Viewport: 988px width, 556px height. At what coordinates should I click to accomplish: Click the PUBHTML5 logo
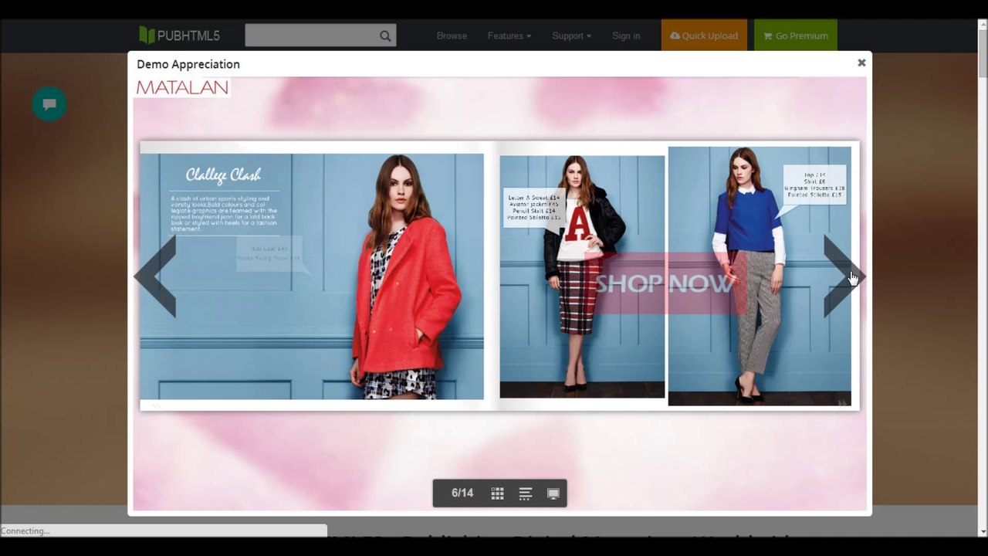[x=179, y=36]
